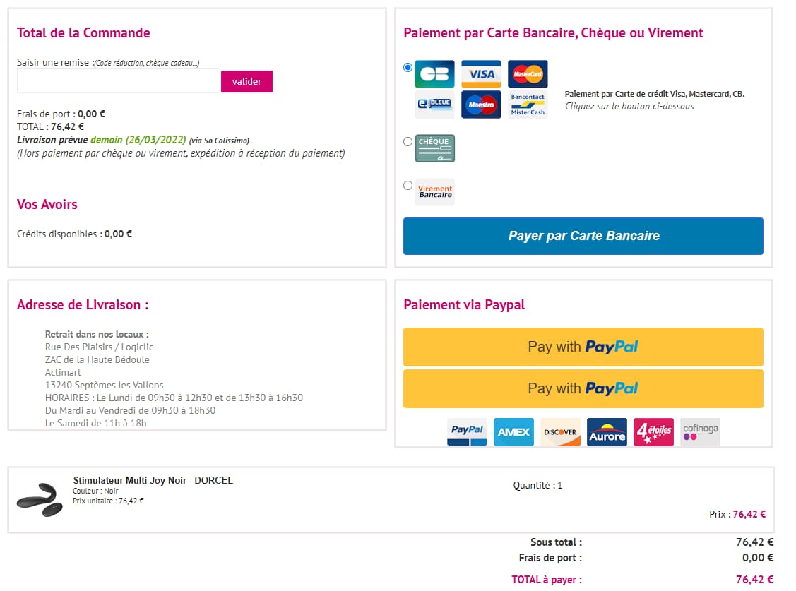Screen dimensions: 796x591
Task: Click the Cofinoga card icon
Action: tap(700, 432)
